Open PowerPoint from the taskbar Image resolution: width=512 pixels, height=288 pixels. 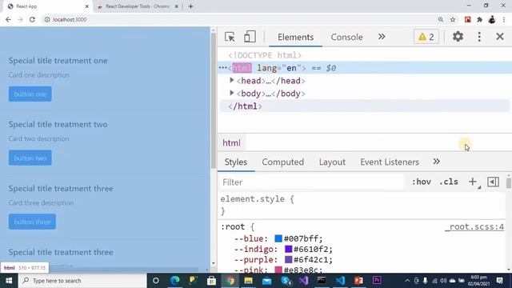point(358,281)
